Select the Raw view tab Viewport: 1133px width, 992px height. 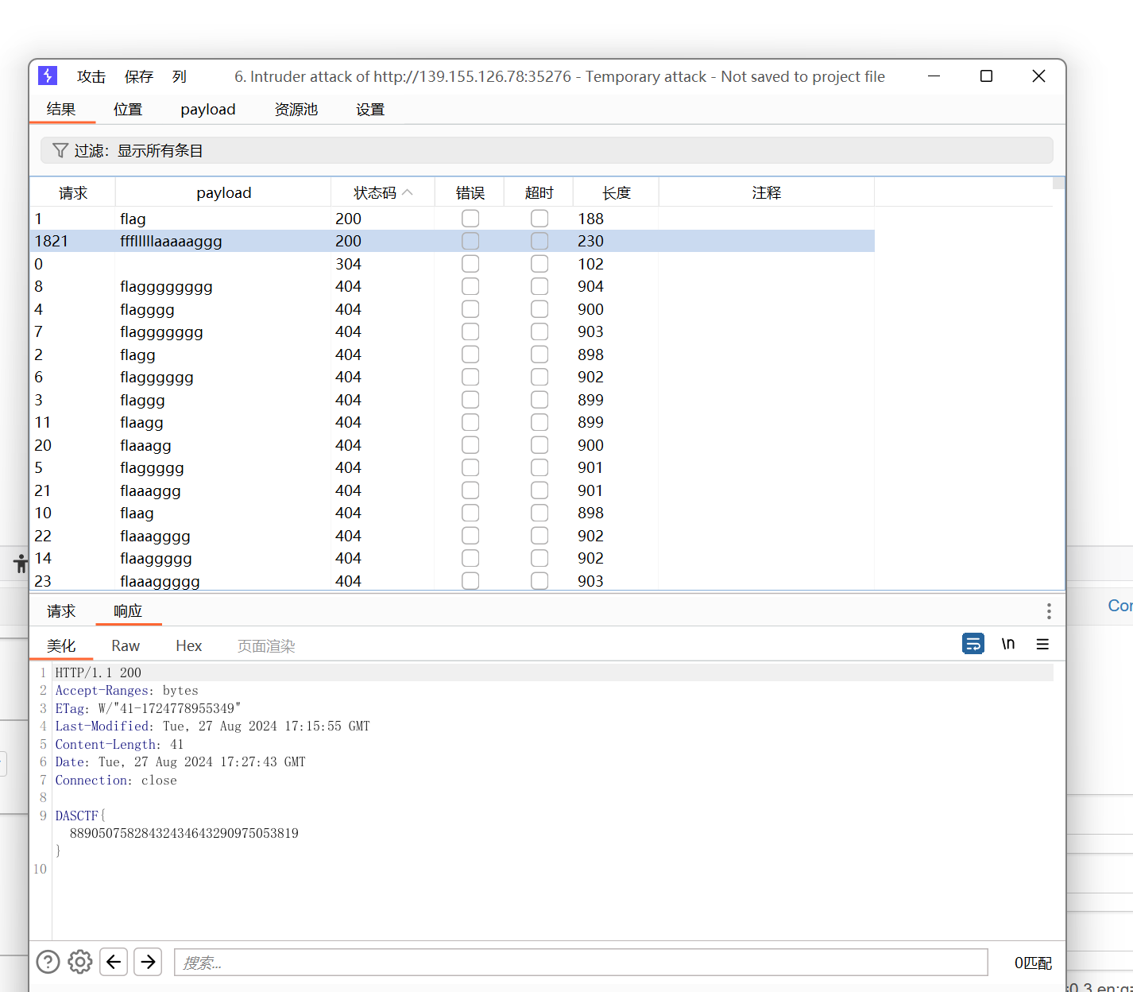point(126,645)
